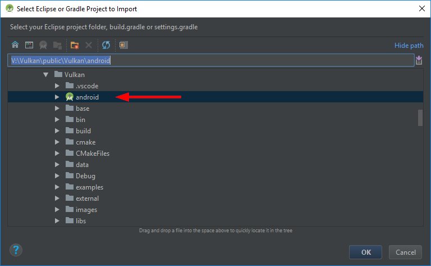
Task: Select the libs folder
Action: pyautogui.click(x=80, y=221)
